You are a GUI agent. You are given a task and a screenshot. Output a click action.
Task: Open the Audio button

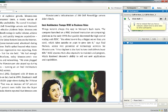[154, 39]
